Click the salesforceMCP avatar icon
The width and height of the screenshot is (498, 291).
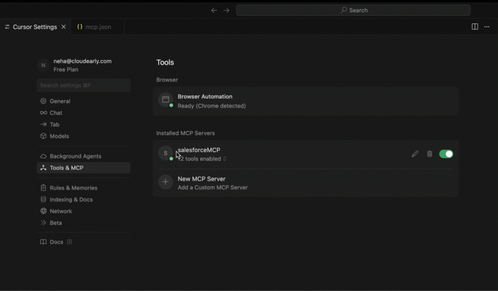[165, 153]
